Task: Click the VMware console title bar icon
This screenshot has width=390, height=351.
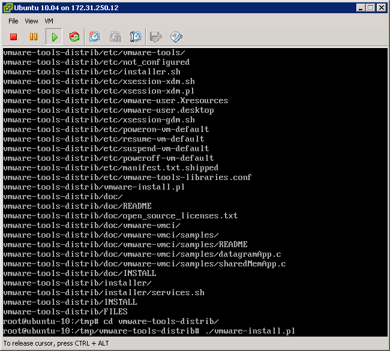Action: [x=8, y=8]
